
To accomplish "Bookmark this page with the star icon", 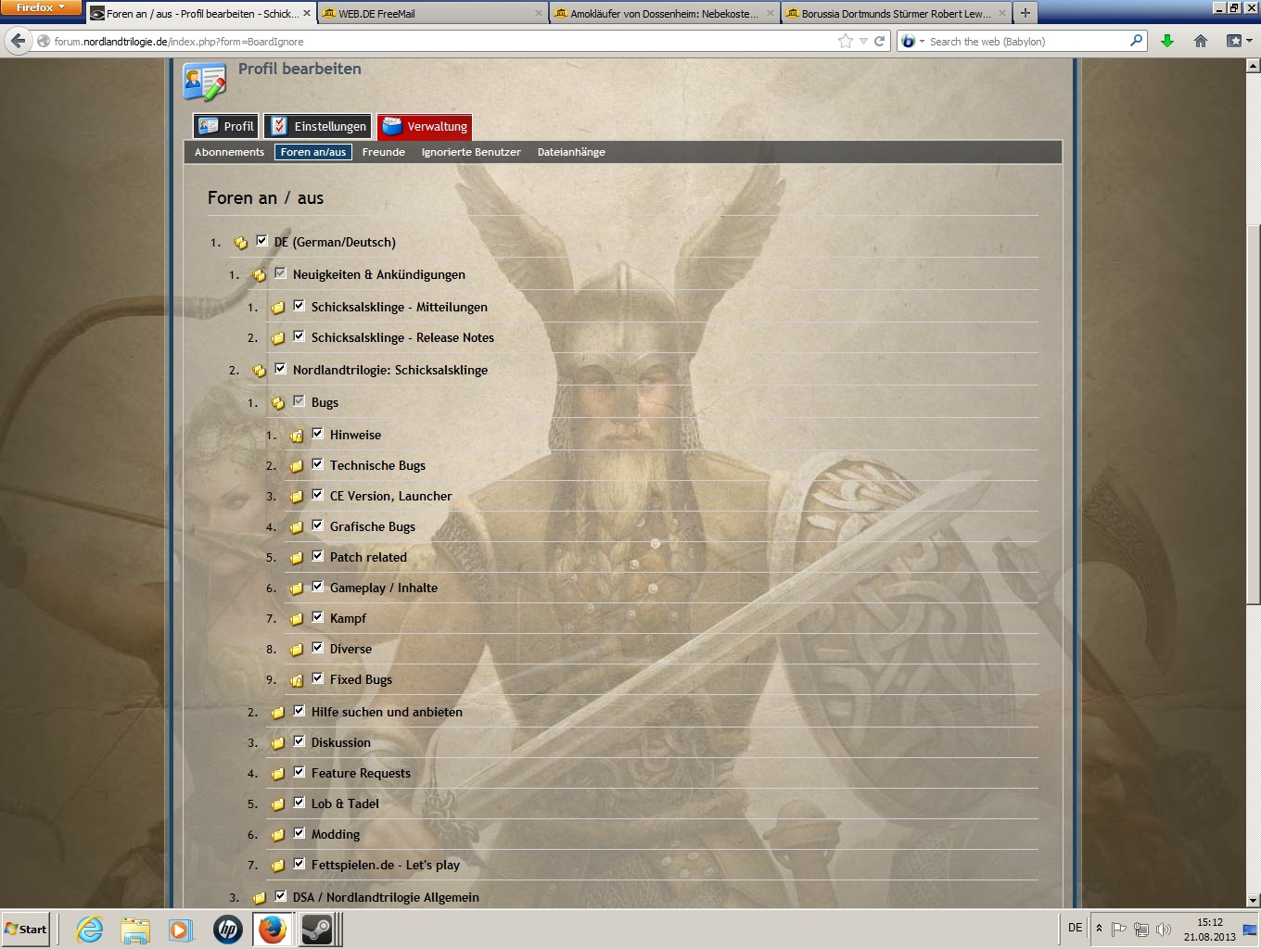I will [845, 41].
